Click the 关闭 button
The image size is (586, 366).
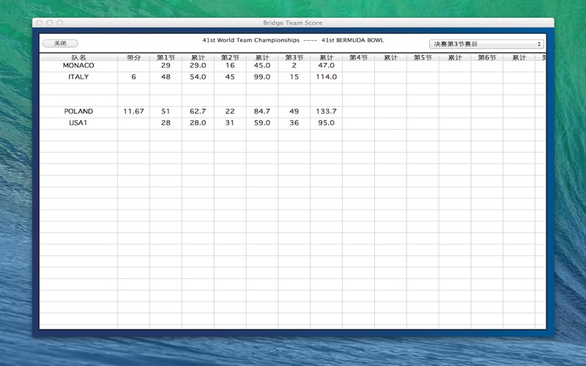(60, 44)
